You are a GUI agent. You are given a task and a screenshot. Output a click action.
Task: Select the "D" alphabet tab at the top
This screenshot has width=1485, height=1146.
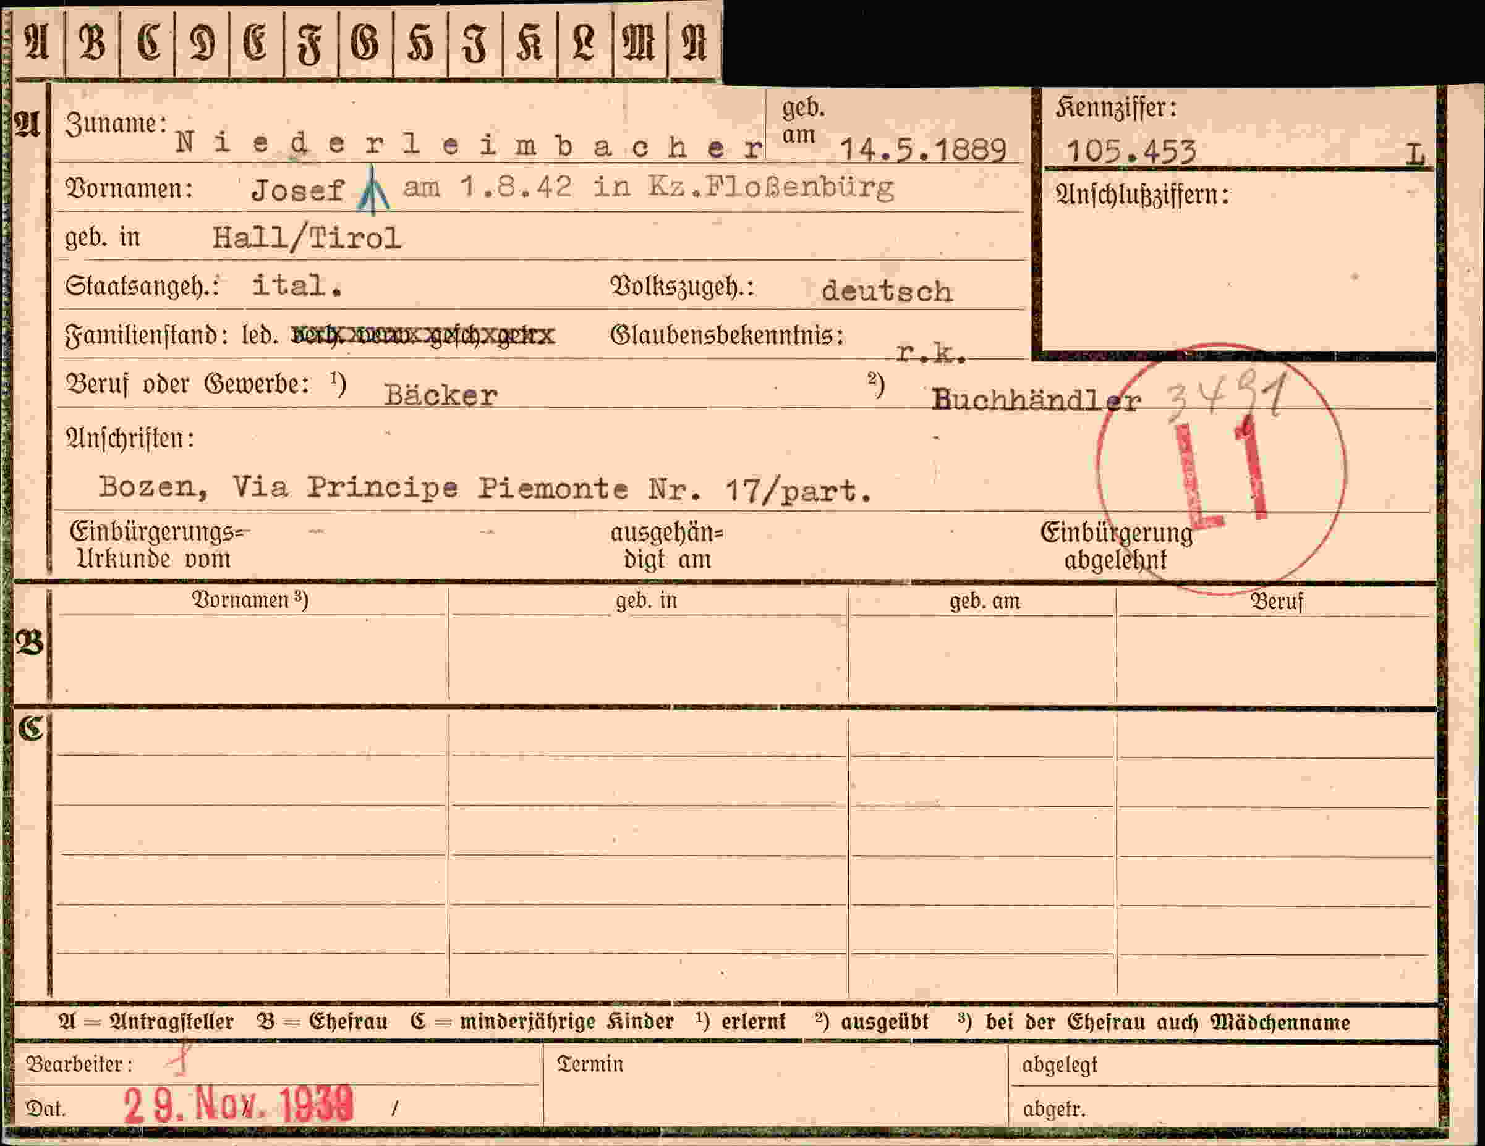(x=202, y=43)
